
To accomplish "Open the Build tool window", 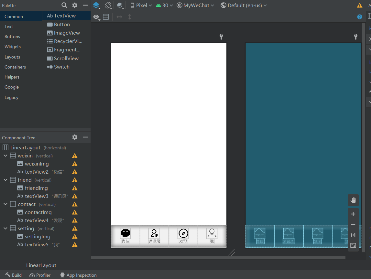I will 14,275.
